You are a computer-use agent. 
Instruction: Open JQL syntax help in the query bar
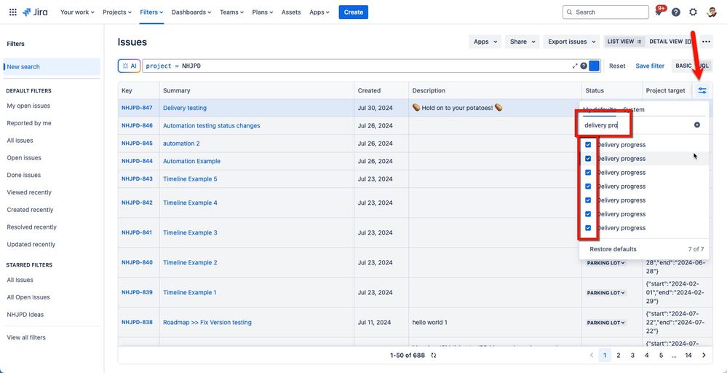click(x=584, y=66)
